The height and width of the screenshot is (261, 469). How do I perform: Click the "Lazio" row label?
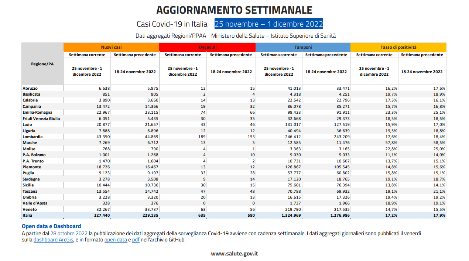click(28, 124)
